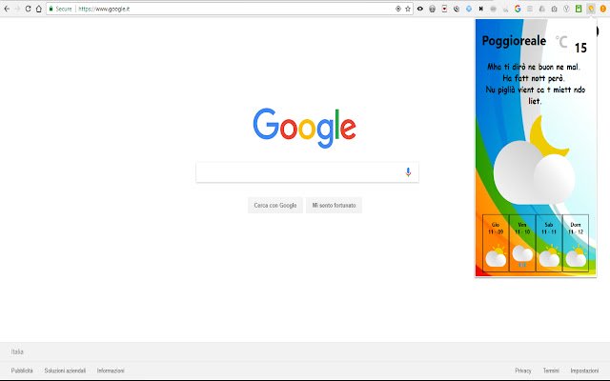This screenshot has height=381, width=610.
Task: Open the grey round face extension icon
Action: pyautogui.click(x=432, y=9)
